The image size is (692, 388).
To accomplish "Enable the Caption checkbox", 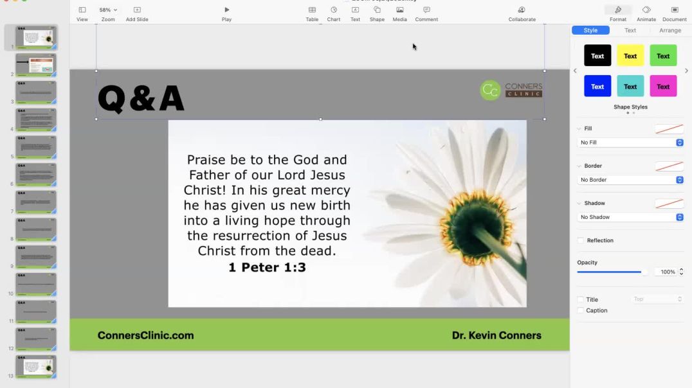I will [x=581, y=310].
